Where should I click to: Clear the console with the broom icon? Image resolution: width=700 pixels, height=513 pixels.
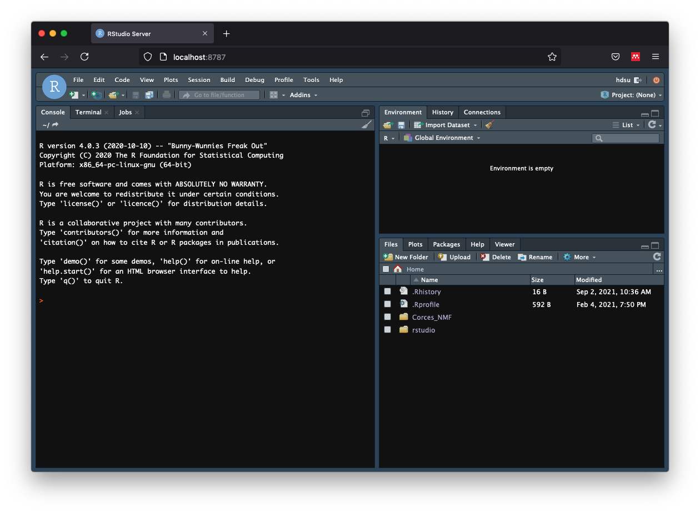click(367, 125)
